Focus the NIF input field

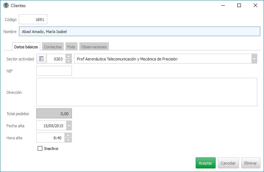coord(54,71)
